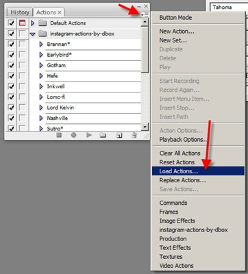This screenshot has width=248, height=274.
Task: Close the Actions tab with its x
Action: pyautogui.click(x=60, y=12)
